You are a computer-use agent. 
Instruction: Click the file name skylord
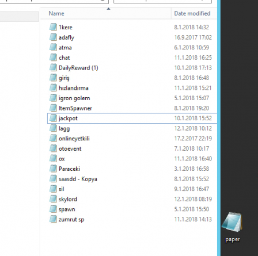click(x=68, y=200)
